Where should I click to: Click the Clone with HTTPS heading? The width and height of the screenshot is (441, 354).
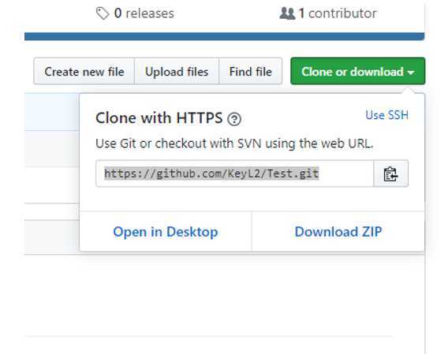pos(159,117)
